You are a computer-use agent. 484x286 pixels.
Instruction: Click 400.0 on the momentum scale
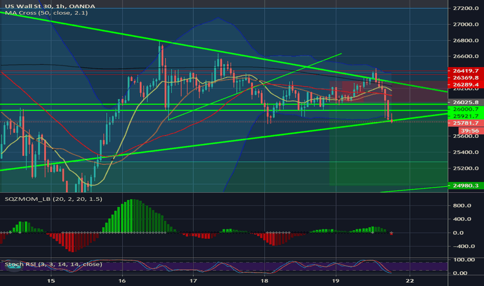click(x=462, y=219)
